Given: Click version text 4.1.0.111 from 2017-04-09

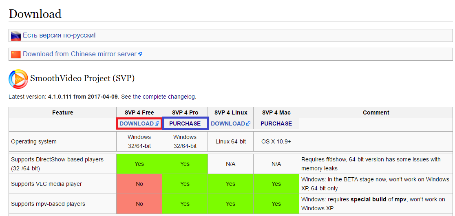Looking at the screenshot, I should (x=83, y=97).
